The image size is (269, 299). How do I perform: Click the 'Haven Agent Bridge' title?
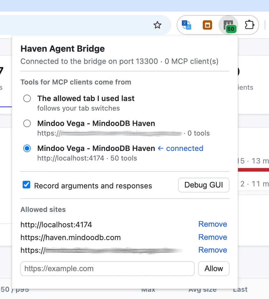62,49
